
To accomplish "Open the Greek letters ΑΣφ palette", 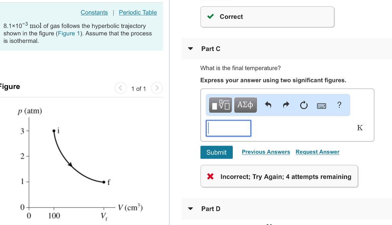I will [245, 105].
